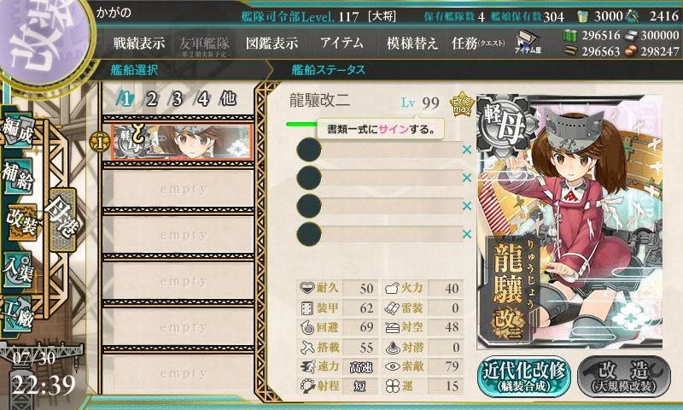Screen dimensions: 683x410
Task: Select the 他 other ships tab
Action: [x=228, y=99]
